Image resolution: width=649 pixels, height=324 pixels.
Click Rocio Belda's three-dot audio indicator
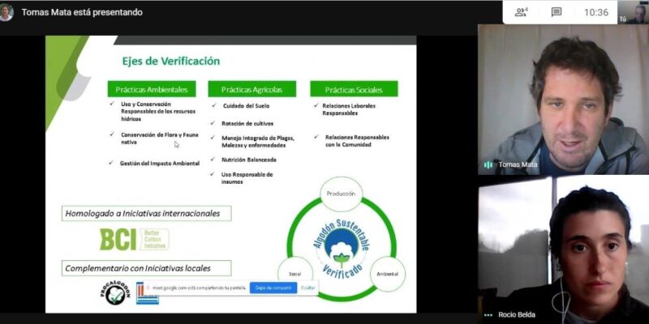coord(488,314)
